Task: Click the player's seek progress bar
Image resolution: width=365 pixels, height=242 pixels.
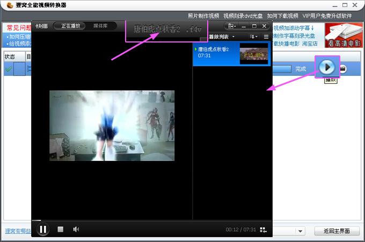Action: click(x=151, y=220)
